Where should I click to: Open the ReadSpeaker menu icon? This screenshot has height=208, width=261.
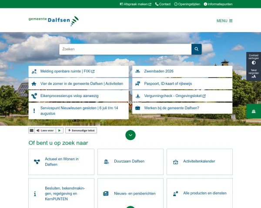pyautogui.click(x=31, y=130)
